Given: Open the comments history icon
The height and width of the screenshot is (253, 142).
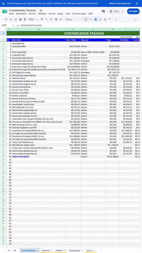Looking at the screenshot, I should (103, 11).
